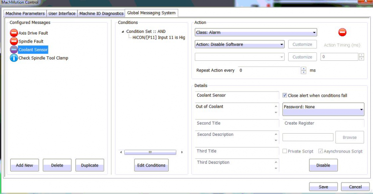
Task: Switch to the User Interface tab
Action: point(62,14)
